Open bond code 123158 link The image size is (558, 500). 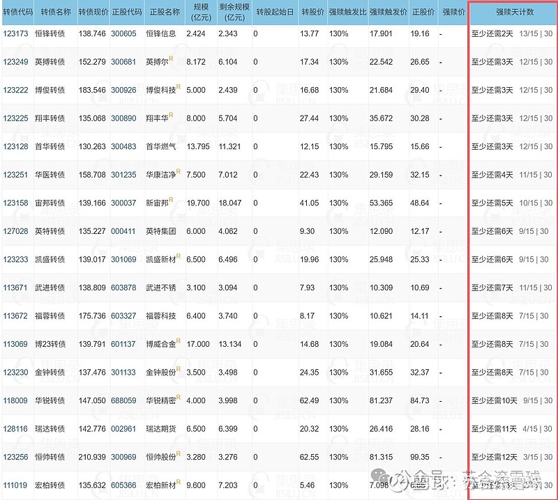15,203
